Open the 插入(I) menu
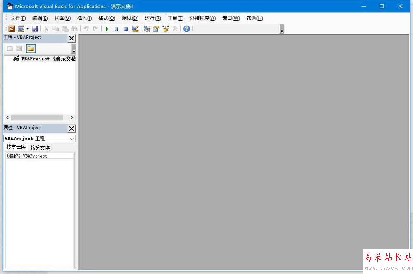This screenshot has width=413, height=274. coord(84,18)
